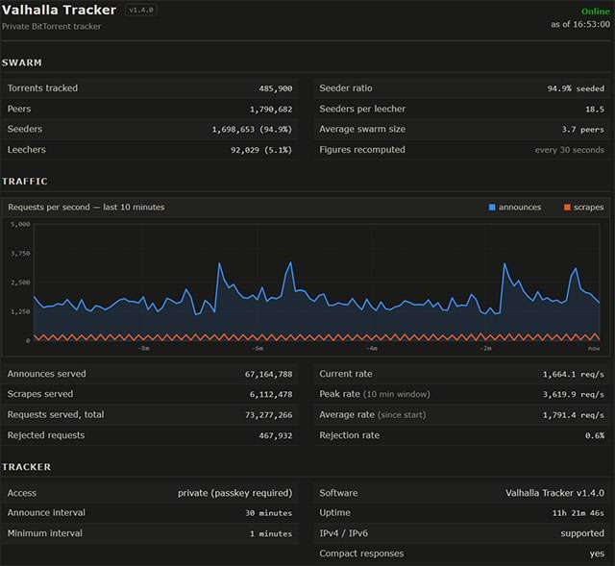The image size is (615, 566).
Task: Select the Peers value 1,790,682
Action: coord(271,109)
